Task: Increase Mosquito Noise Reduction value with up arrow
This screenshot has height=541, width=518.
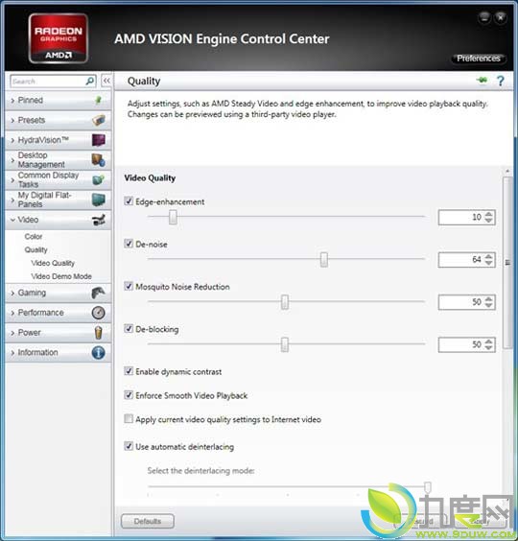Action: (x=488, y=298)
